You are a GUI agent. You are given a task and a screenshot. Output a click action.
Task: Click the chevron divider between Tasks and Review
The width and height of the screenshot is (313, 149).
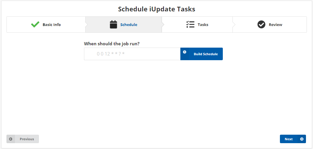[x=234, y=25]
